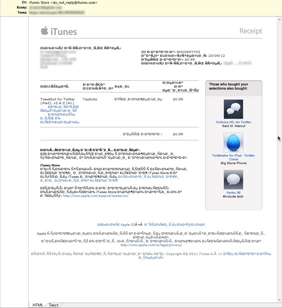Image resolution: width=282 pixels, height=308 pixels.
Task: Switch to the Текст tab
Action: pos(54,305)
